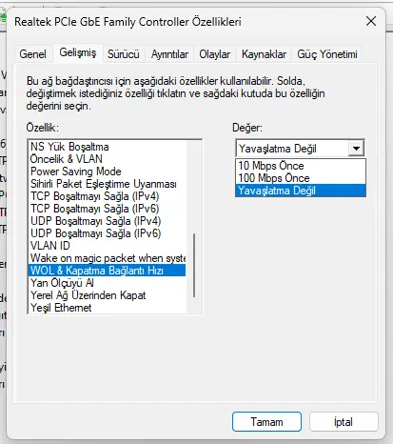Expand the Değer dropdown arrow
393x444 pixels.
(x=356, y=149)
